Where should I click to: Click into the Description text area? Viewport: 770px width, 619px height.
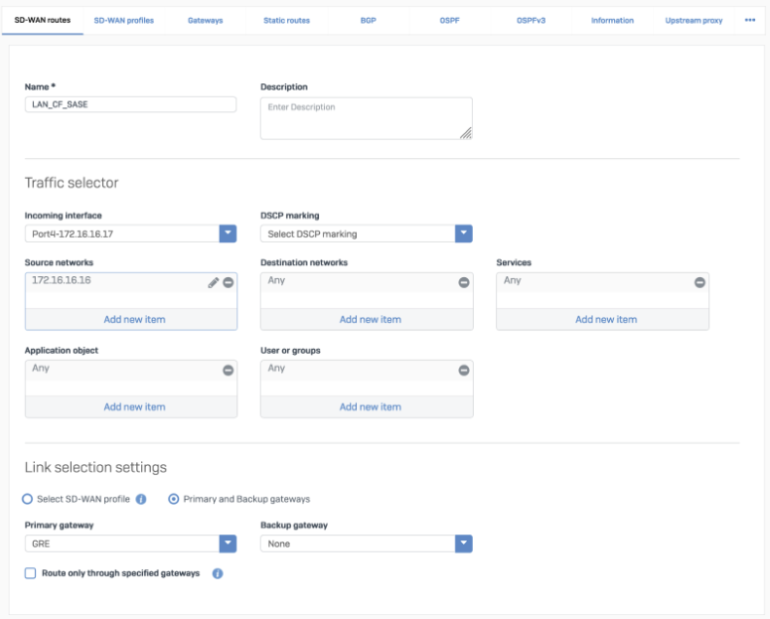click(x=367, y=118)
